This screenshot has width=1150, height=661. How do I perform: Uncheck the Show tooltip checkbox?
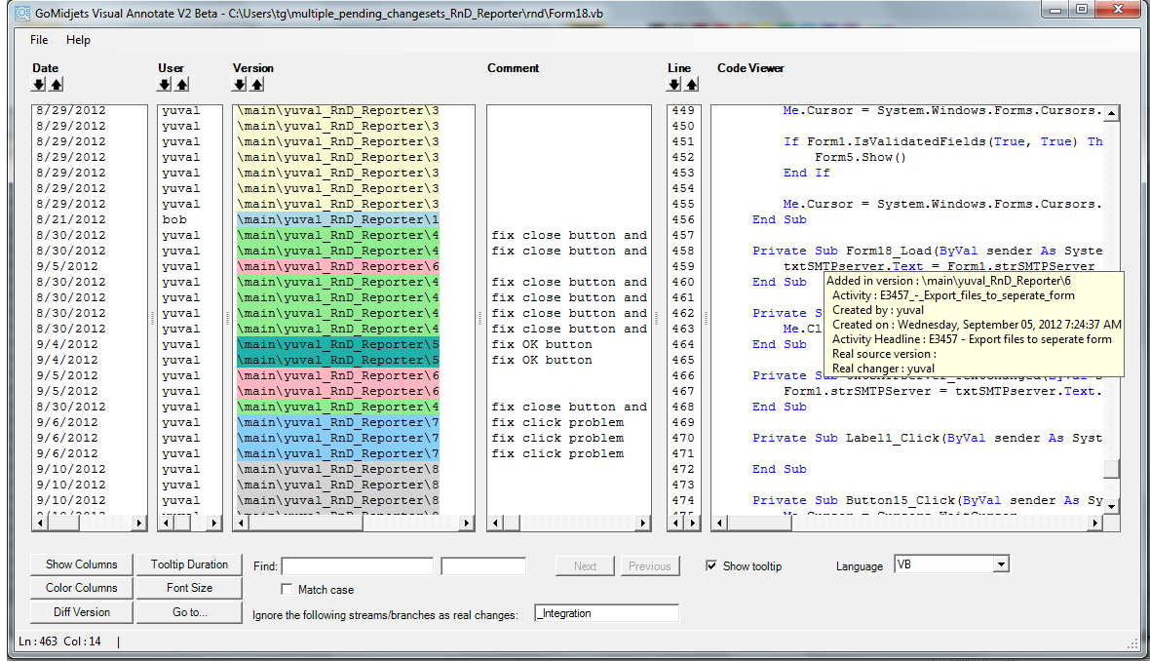pos(712,566)
